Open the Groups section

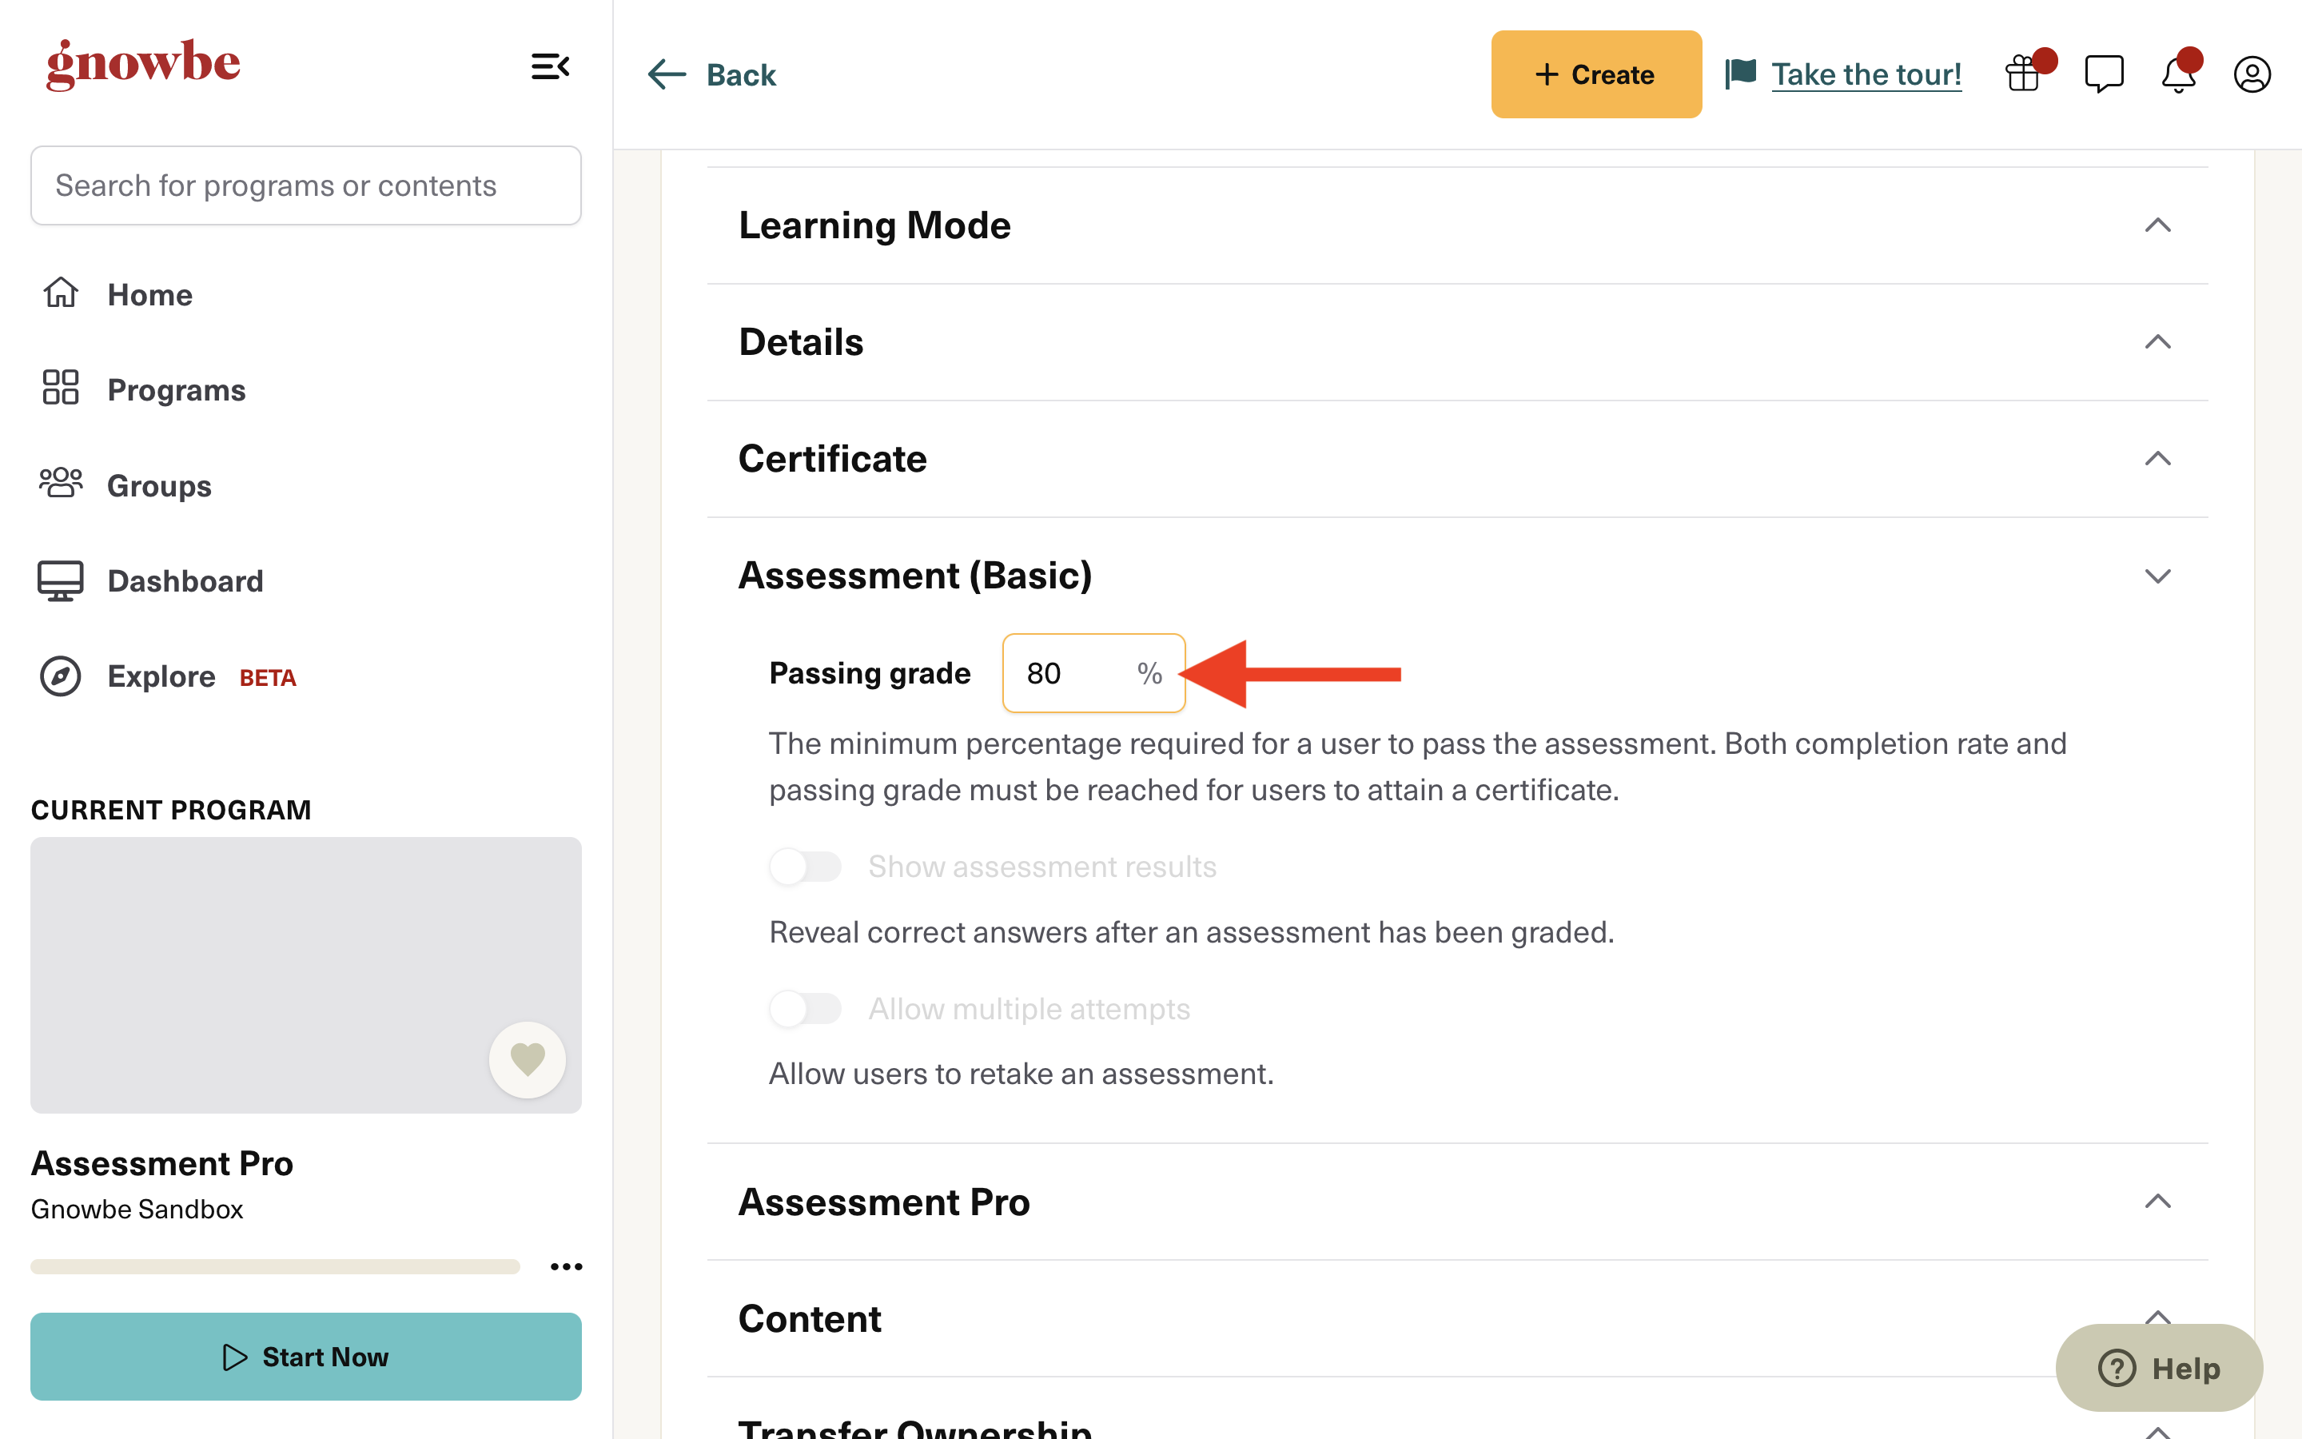point(158,485)
